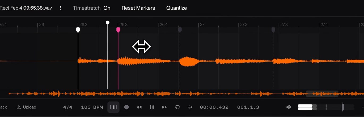Click the 103 BPM tempo value
This screenshot has width=364, height=117.
(92, 107)
